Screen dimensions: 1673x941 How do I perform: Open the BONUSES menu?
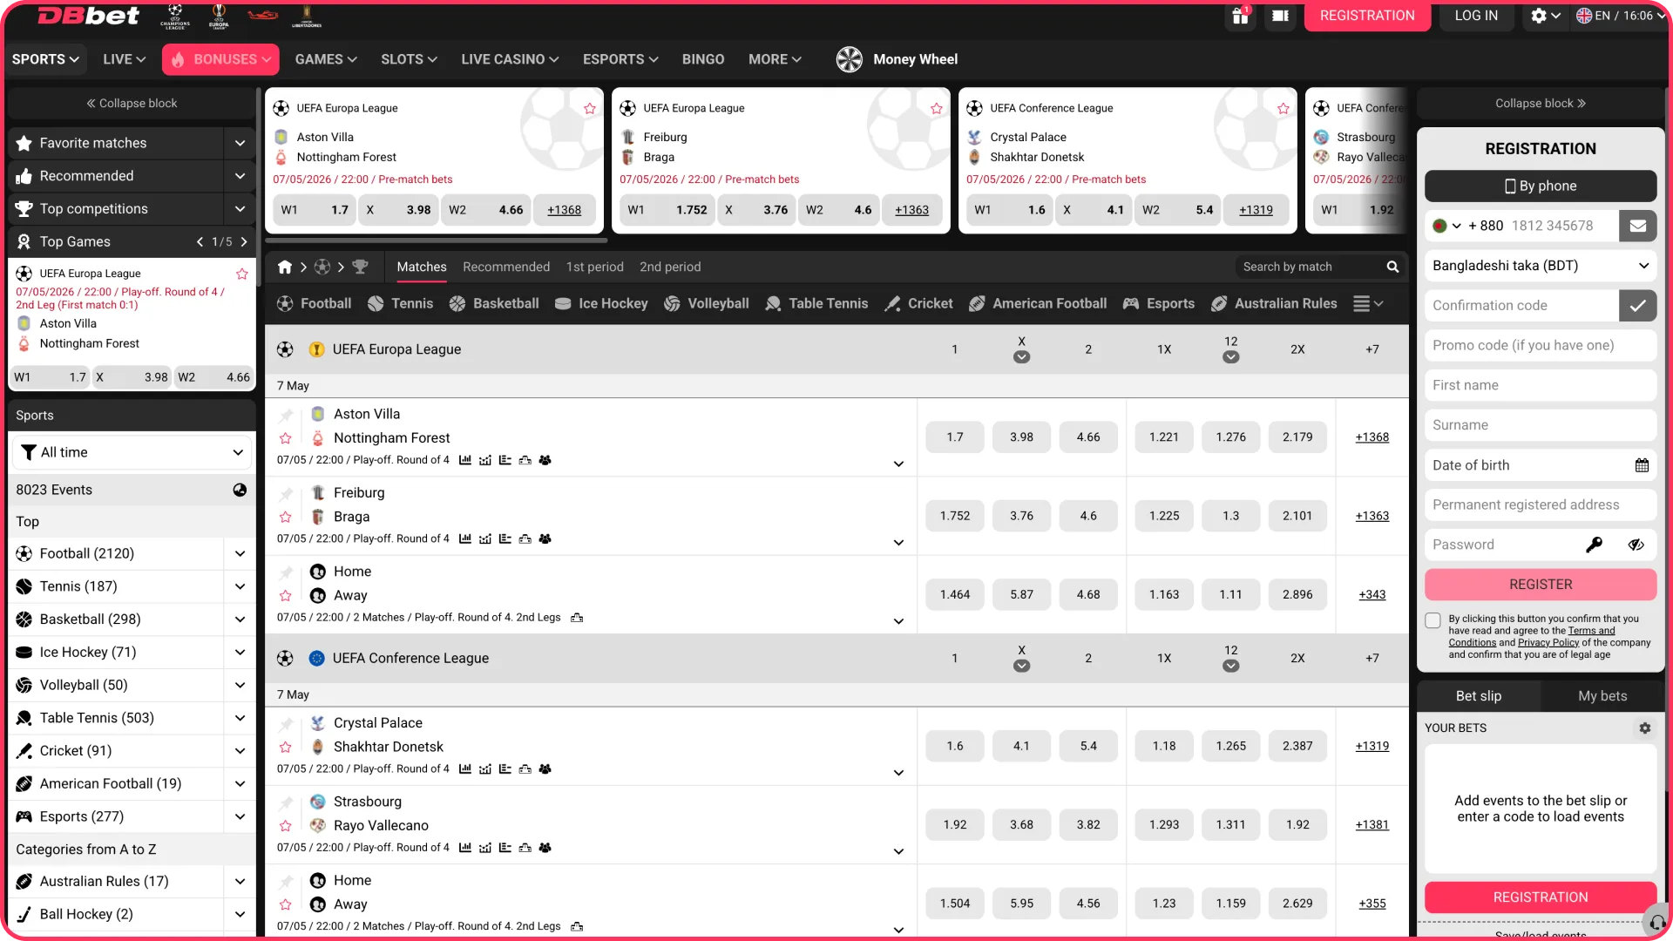coord(221,59)
